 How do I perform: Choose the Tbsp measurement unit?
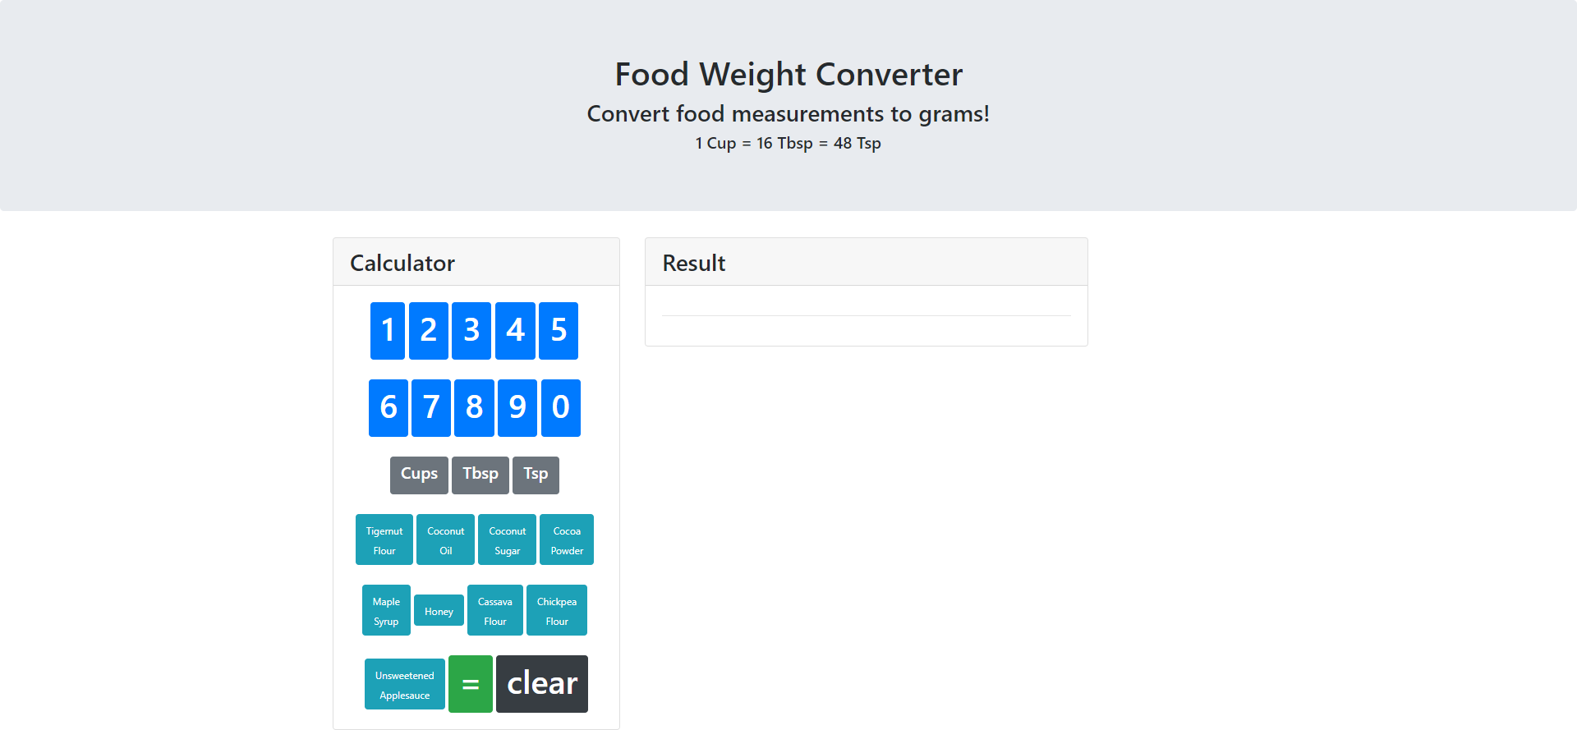tap(480, 475)
